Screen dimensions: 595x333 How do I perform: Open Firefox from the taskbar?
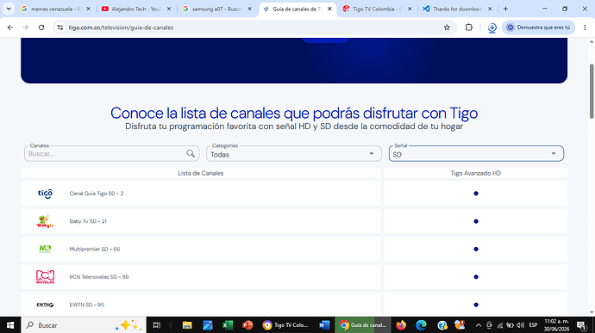[401, 325]
